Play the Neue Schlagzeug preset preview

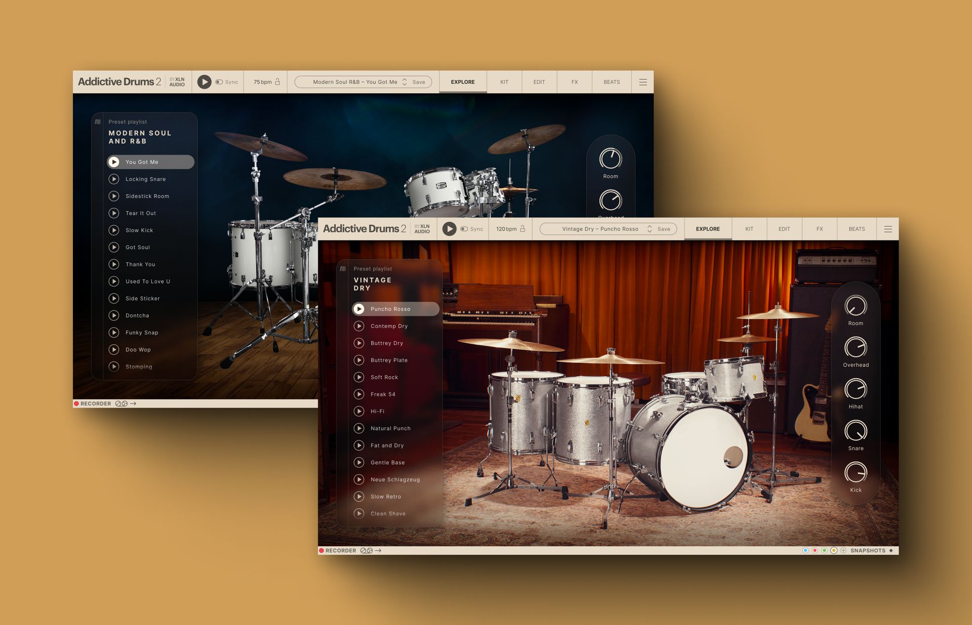(x=359, y=479)
